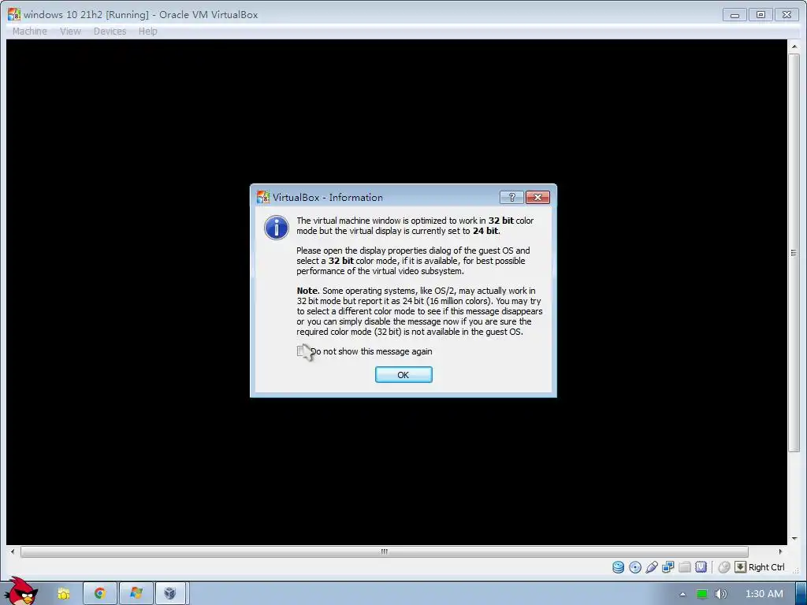This screenshot has height=605, width=807.
Task: Click the optical disc (CD) status icon
Action: (635, 567)
